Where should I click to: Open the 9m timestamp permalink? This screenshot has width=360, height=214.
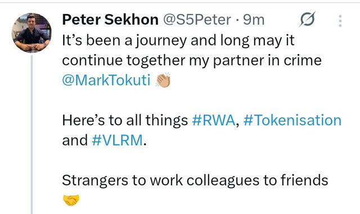254,20
